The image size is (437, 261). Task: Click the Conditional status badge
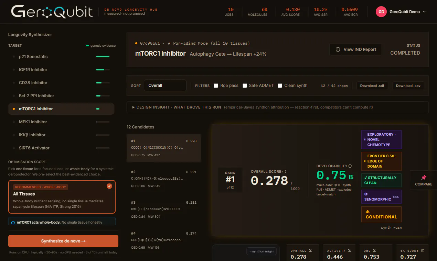coord(381,214)
